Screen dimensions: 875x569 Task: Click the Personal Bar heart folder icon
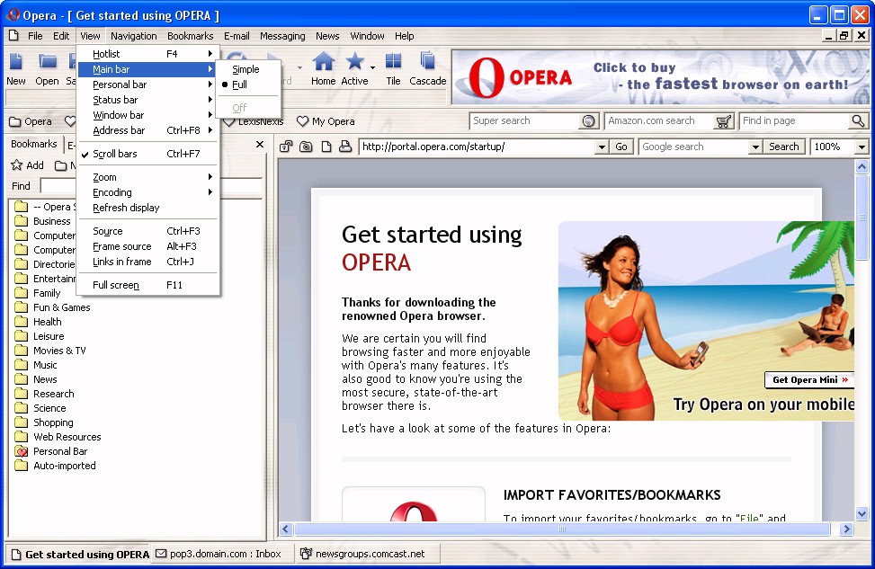pyautogui.click(x=22, y=451)
